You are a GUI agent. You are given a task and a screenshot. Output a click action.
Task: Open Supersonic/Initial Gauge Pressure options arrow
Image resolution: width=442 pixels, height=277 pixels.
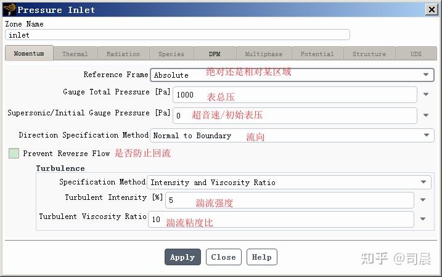coord(426,115)
